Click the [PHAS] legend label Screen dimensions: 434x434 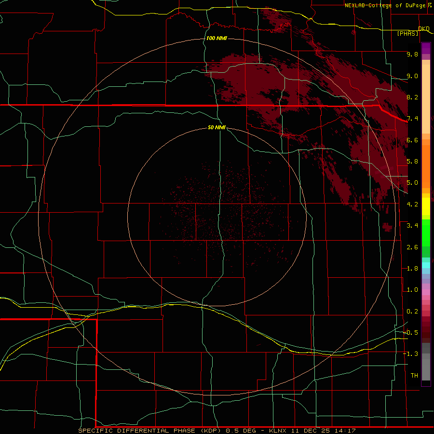[407, 33]
